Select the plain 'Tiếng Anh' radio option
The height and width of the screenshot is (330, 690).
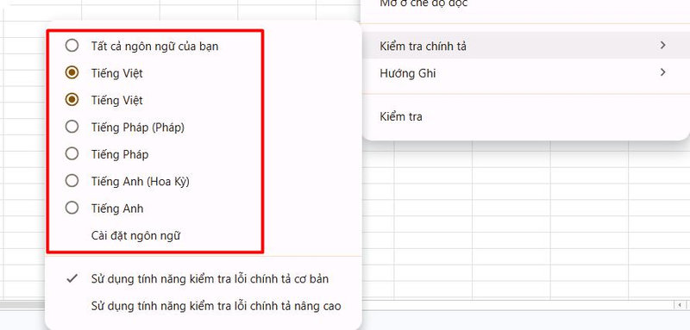coord(72,208)
